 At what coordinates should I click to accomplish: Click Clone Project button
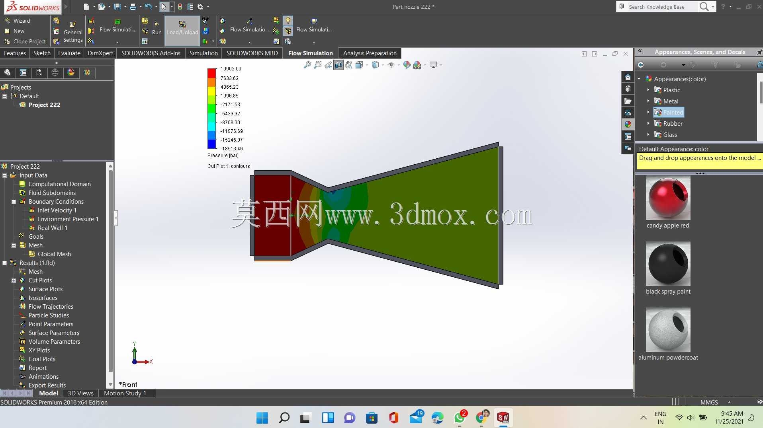point(25,41)
